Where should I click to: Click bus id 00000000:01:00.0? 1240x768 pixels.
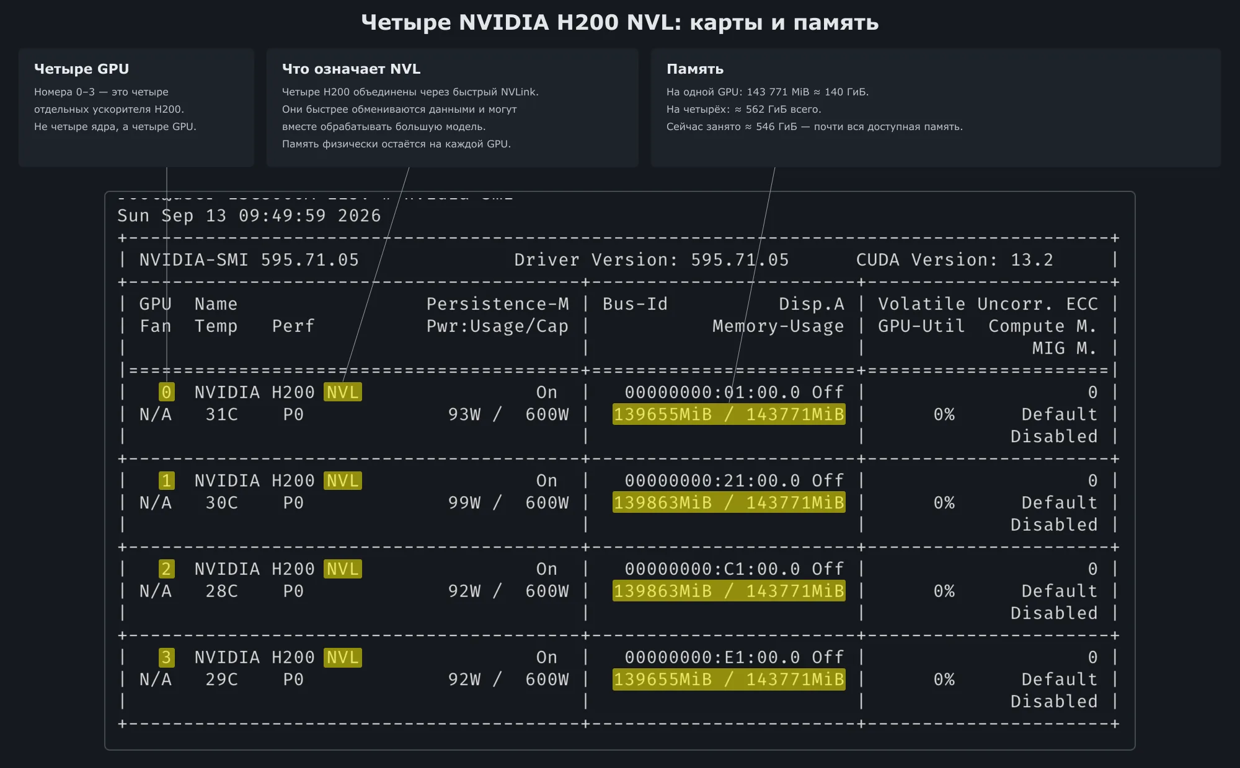(x=712, y=392)
